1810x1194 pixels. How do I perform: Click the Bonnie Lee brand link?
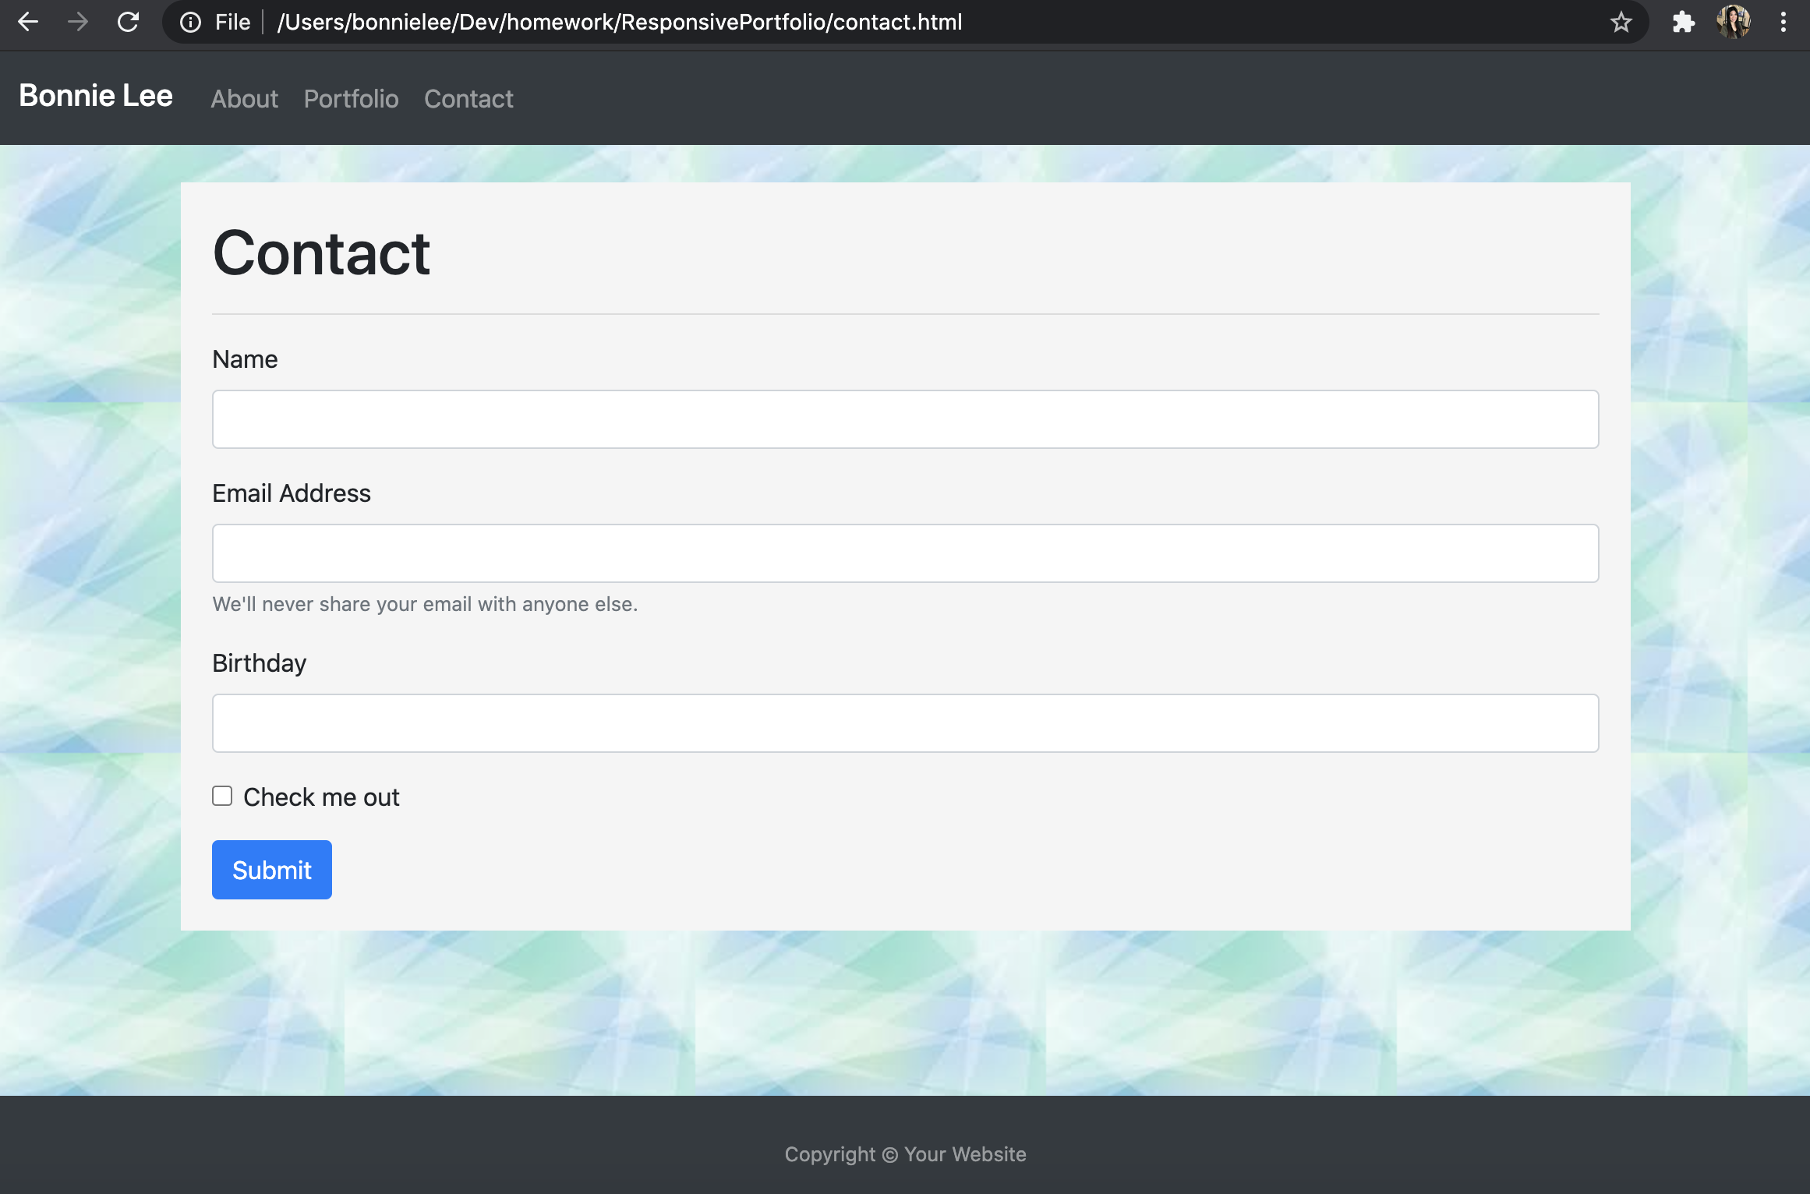point(95,96)
